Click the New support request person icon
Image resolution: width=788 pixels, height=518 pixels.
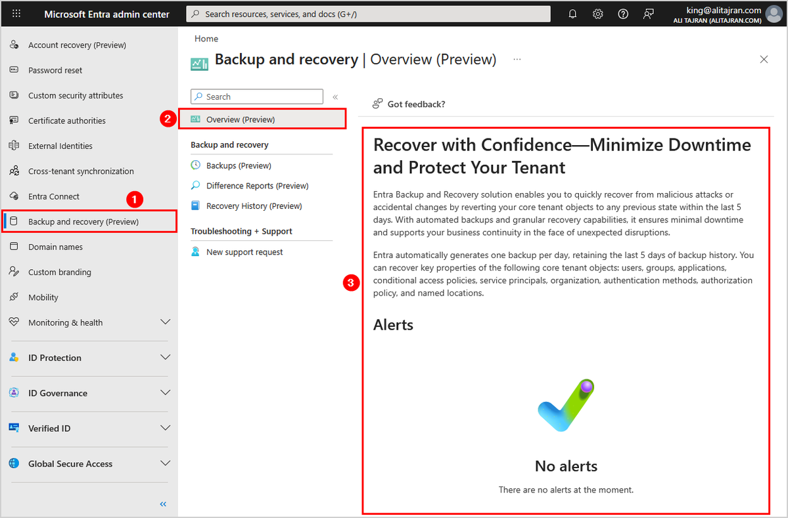click(195, 251)
